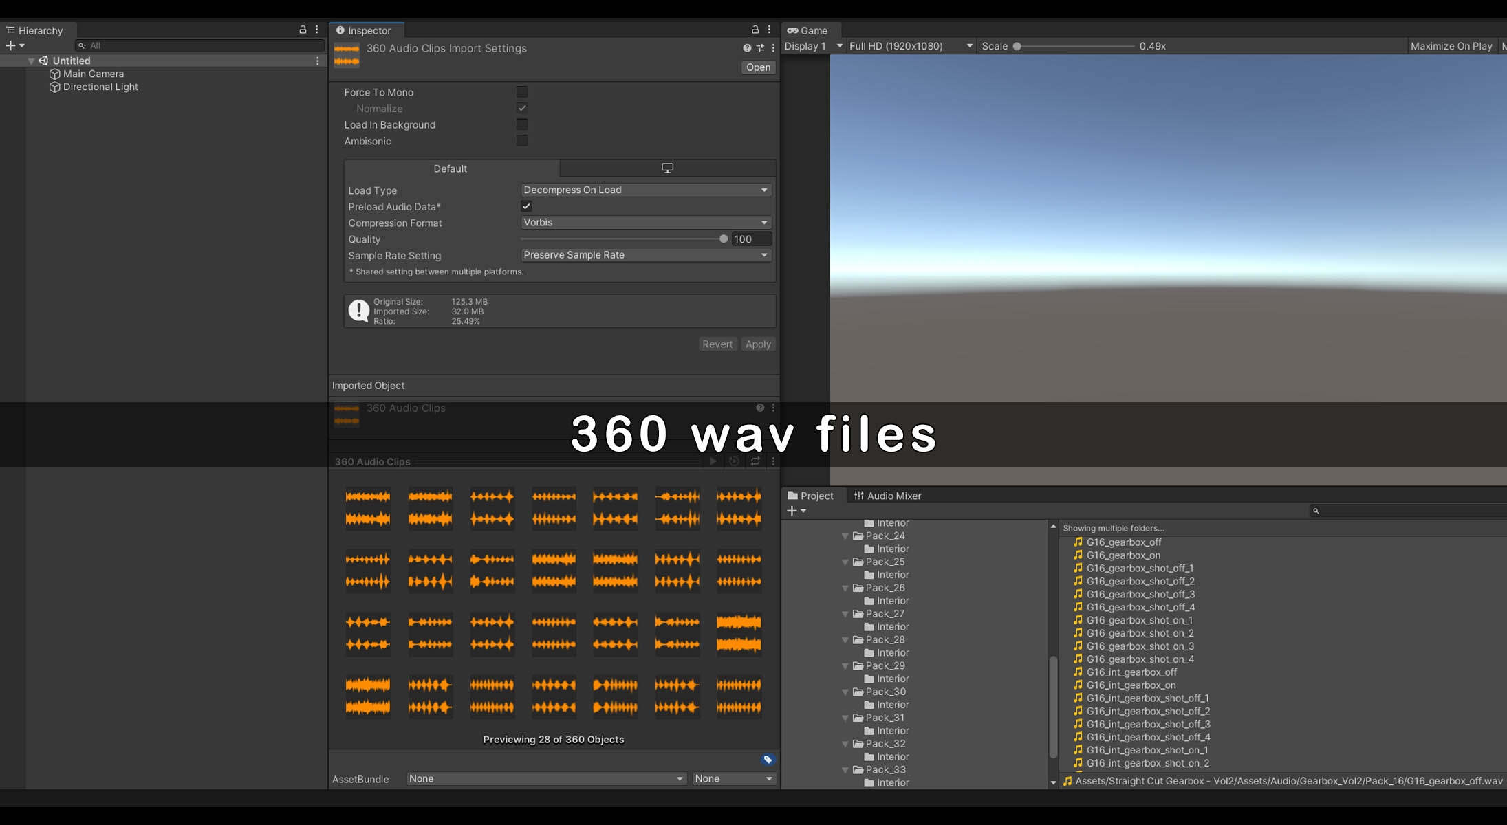1507x825 pixels.
Task: Click the Hierarchy panel lock icon
Action: click(303, 30)
